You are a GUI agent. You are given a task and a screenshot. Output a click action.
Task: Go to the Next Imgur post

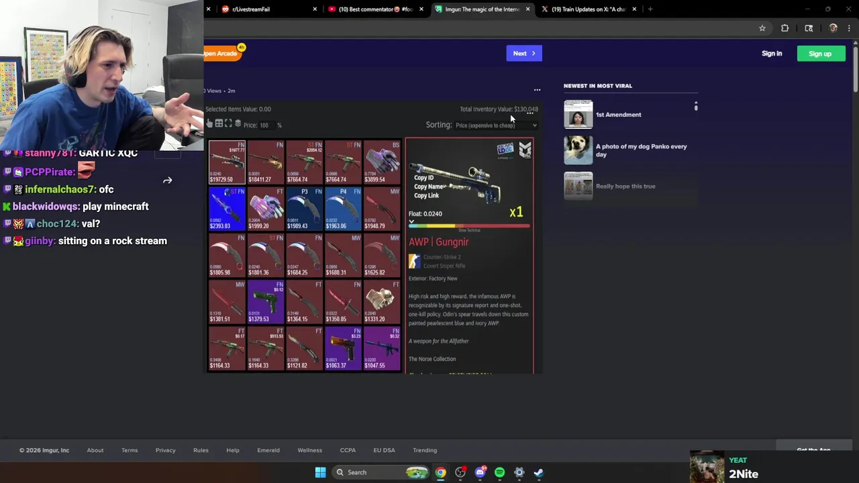tap(524, 54)
